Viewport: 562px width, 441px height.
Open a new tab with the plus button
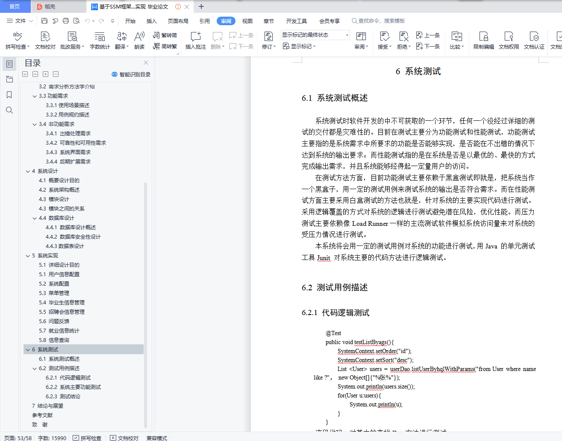[201, 6]
